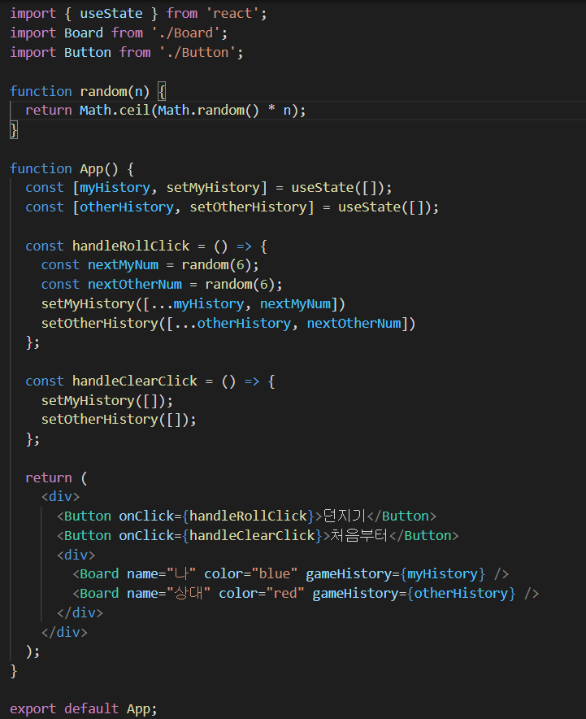Click the handleRollClick constant declaration
The height and width of the screenshot is (719, 586).
[131, 246]
